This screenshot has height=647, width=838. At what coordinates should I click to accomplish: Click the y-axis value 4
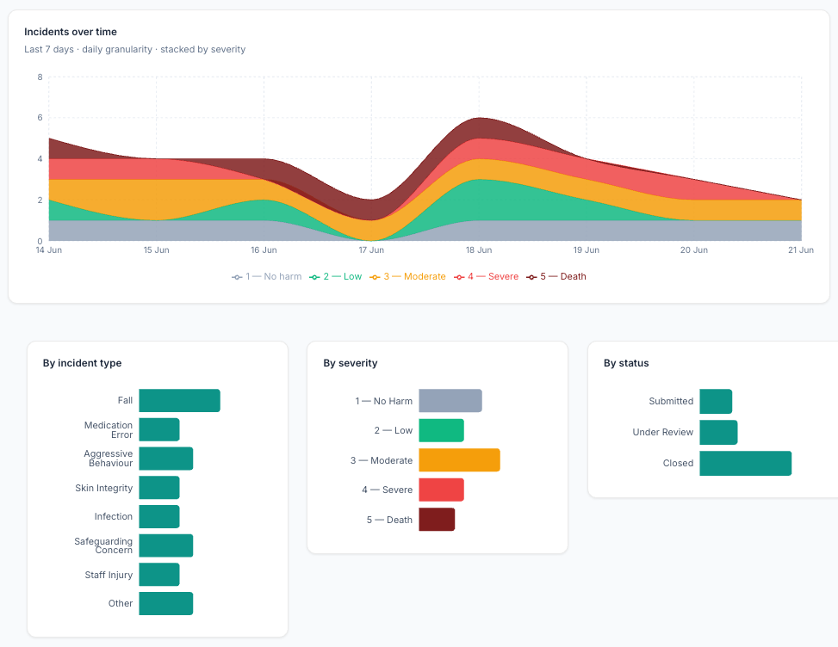tap(40, 158)
